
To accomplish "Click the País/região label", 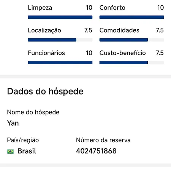I will tap(23, 140).
